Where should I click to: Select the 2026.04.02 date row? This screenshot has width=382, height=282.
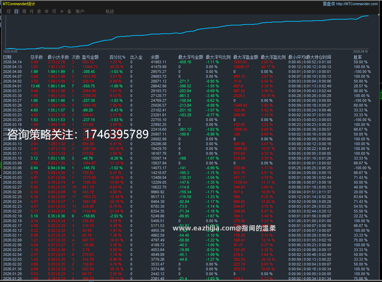[187, 82]
